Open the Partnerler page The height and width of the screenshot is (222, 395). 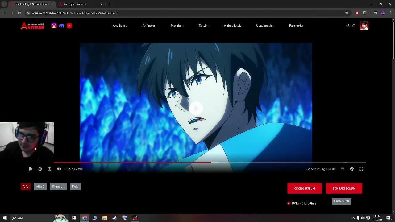(x=296, y=26)
